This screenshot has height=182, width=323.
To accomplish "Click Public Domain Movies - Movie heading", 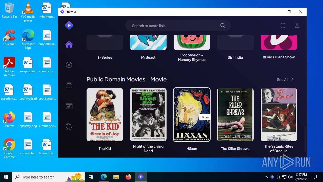I will [126, 79].
